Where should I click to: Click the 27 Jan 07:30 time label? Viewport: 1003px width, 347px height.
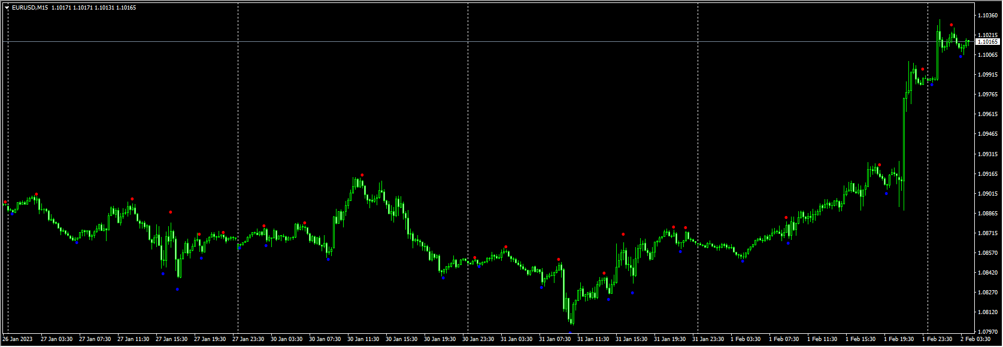(95, 339)
